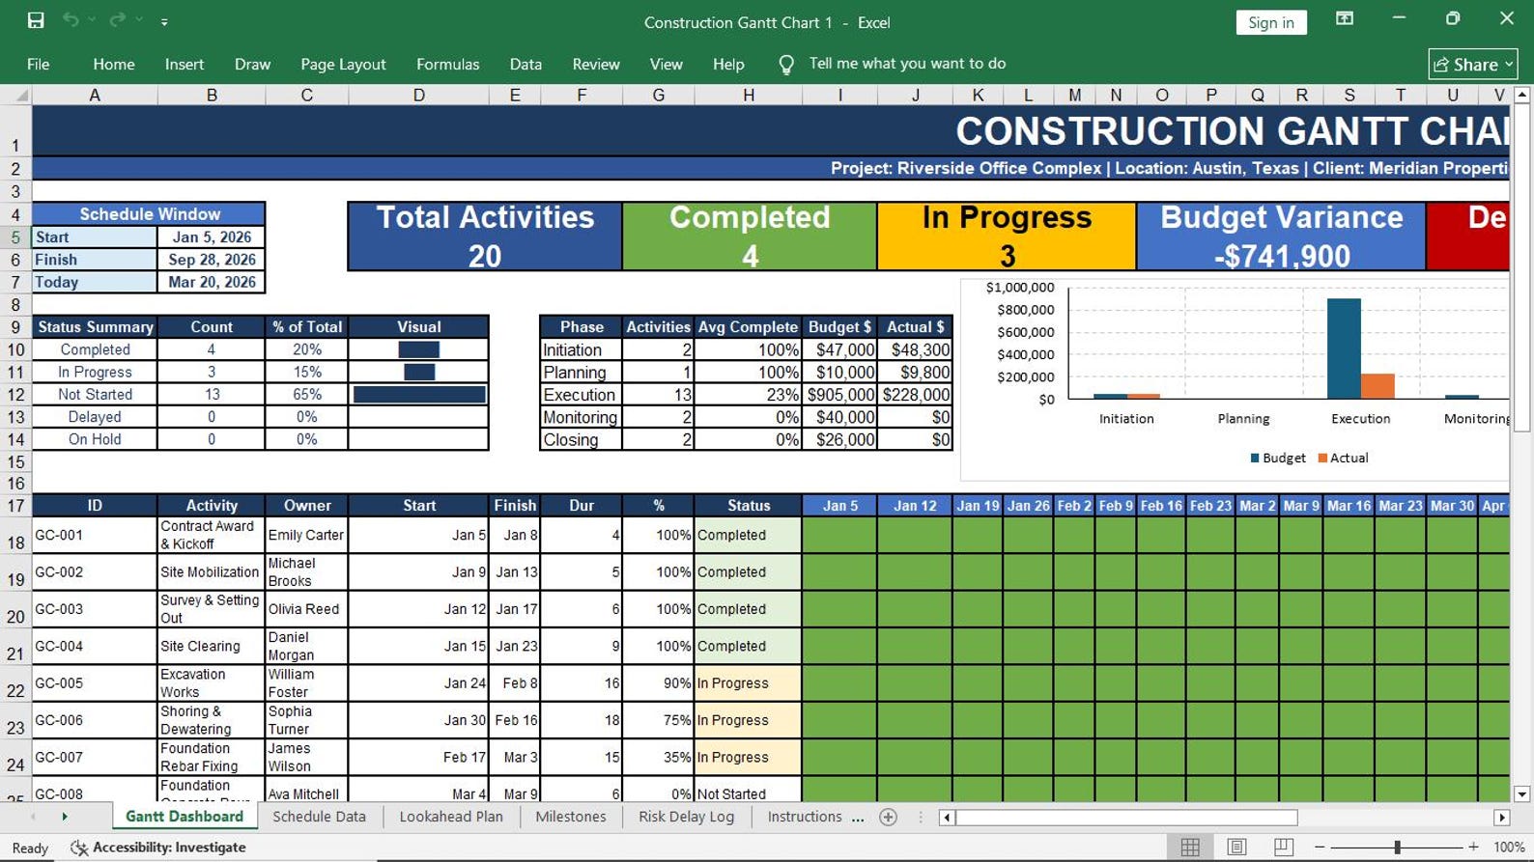This screenshot has height=862, width=1534.
Task: Switch to Page Break Preview icon
Action: (1284, 847)
